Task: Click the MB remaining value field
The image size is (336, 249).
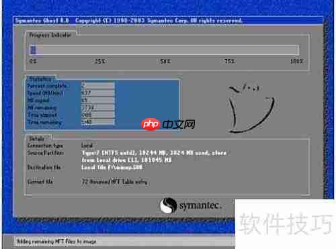Action: [98, 107]
